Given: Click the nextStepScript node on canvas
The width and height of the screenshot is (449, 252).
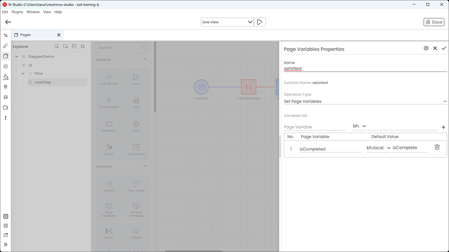Looking at the screenshot, I should (249, 87).
